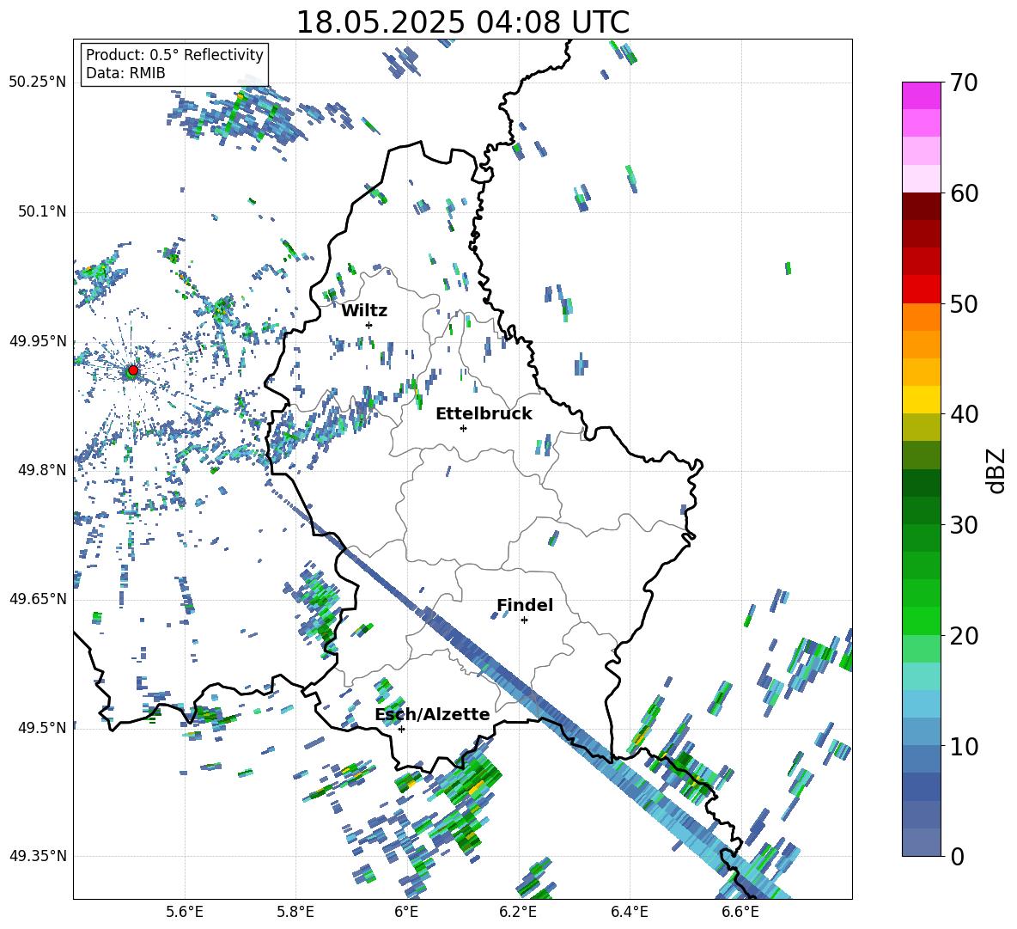Click the olive colorbar segment below 40

point(922,427)
